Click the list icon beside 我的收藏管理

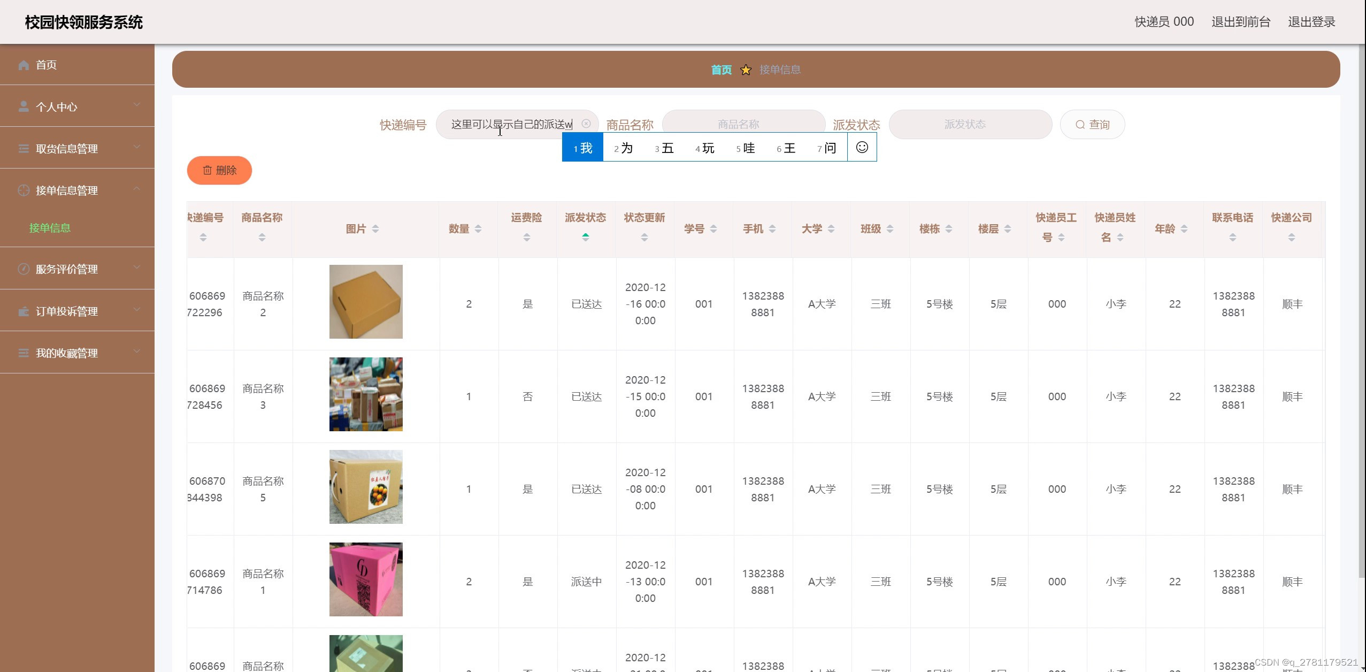[24, 353]
